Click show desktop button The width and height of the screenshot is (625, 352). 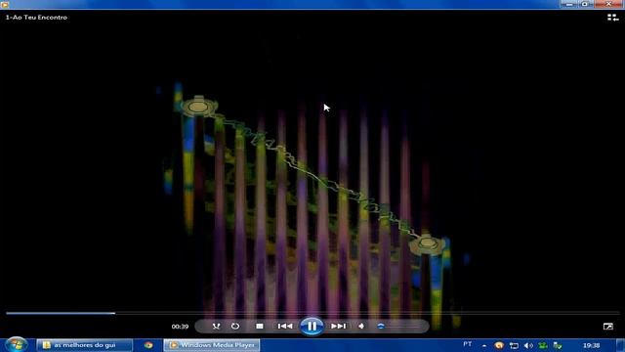point(620,345)
